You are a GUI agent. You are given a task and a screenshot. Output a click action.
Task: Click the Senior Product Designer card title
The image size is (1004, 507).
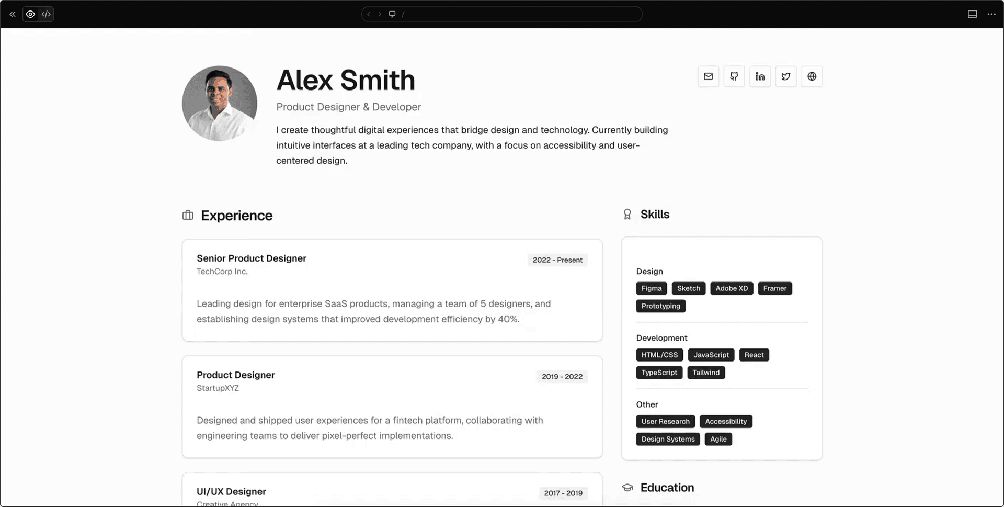(x=252, y=258)
